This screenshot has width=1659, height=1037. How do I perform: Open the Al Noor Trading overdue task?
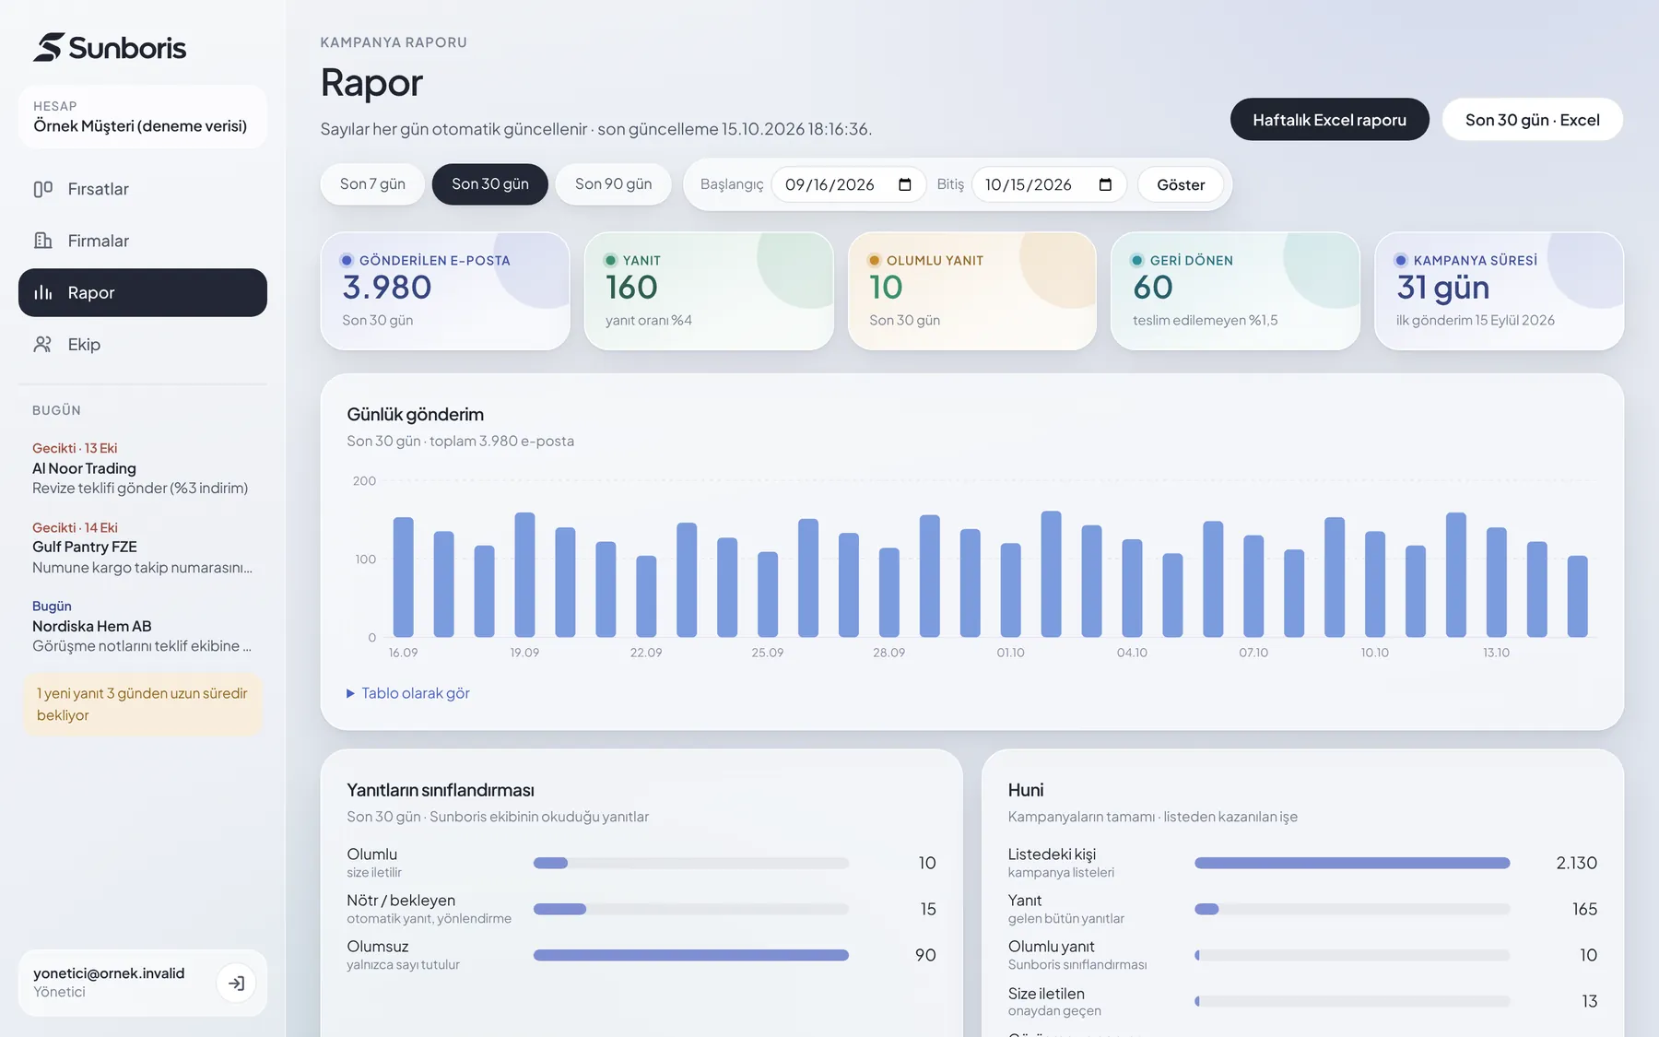click(143, 468)
